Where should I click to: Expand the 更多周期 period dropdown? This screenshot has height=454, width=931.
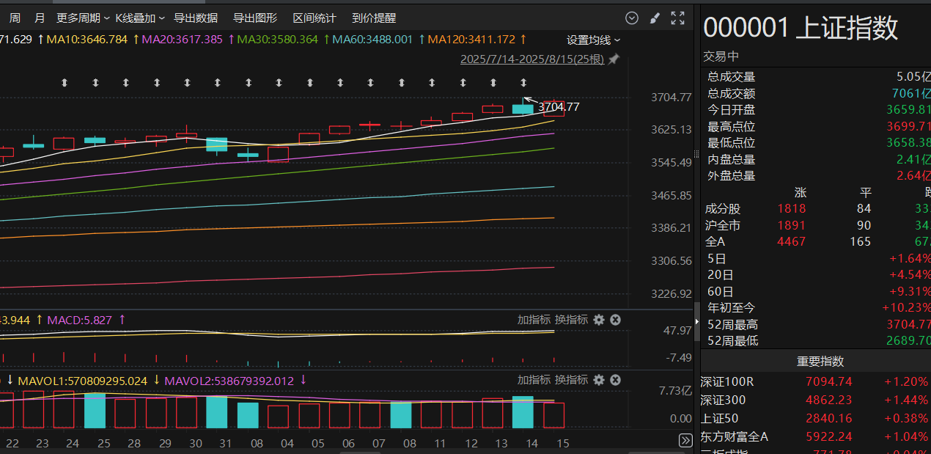pos(83,18)
